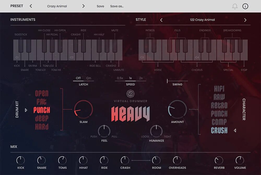
Task: Go to next preset with right arrow
Action: 84,6
